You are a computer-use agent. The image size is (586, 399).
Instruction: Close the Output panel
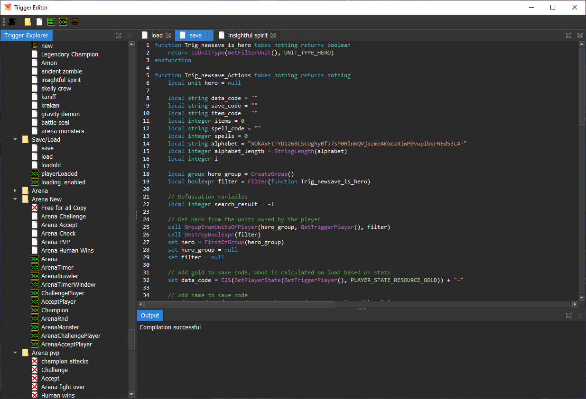[x=580, y=316]
